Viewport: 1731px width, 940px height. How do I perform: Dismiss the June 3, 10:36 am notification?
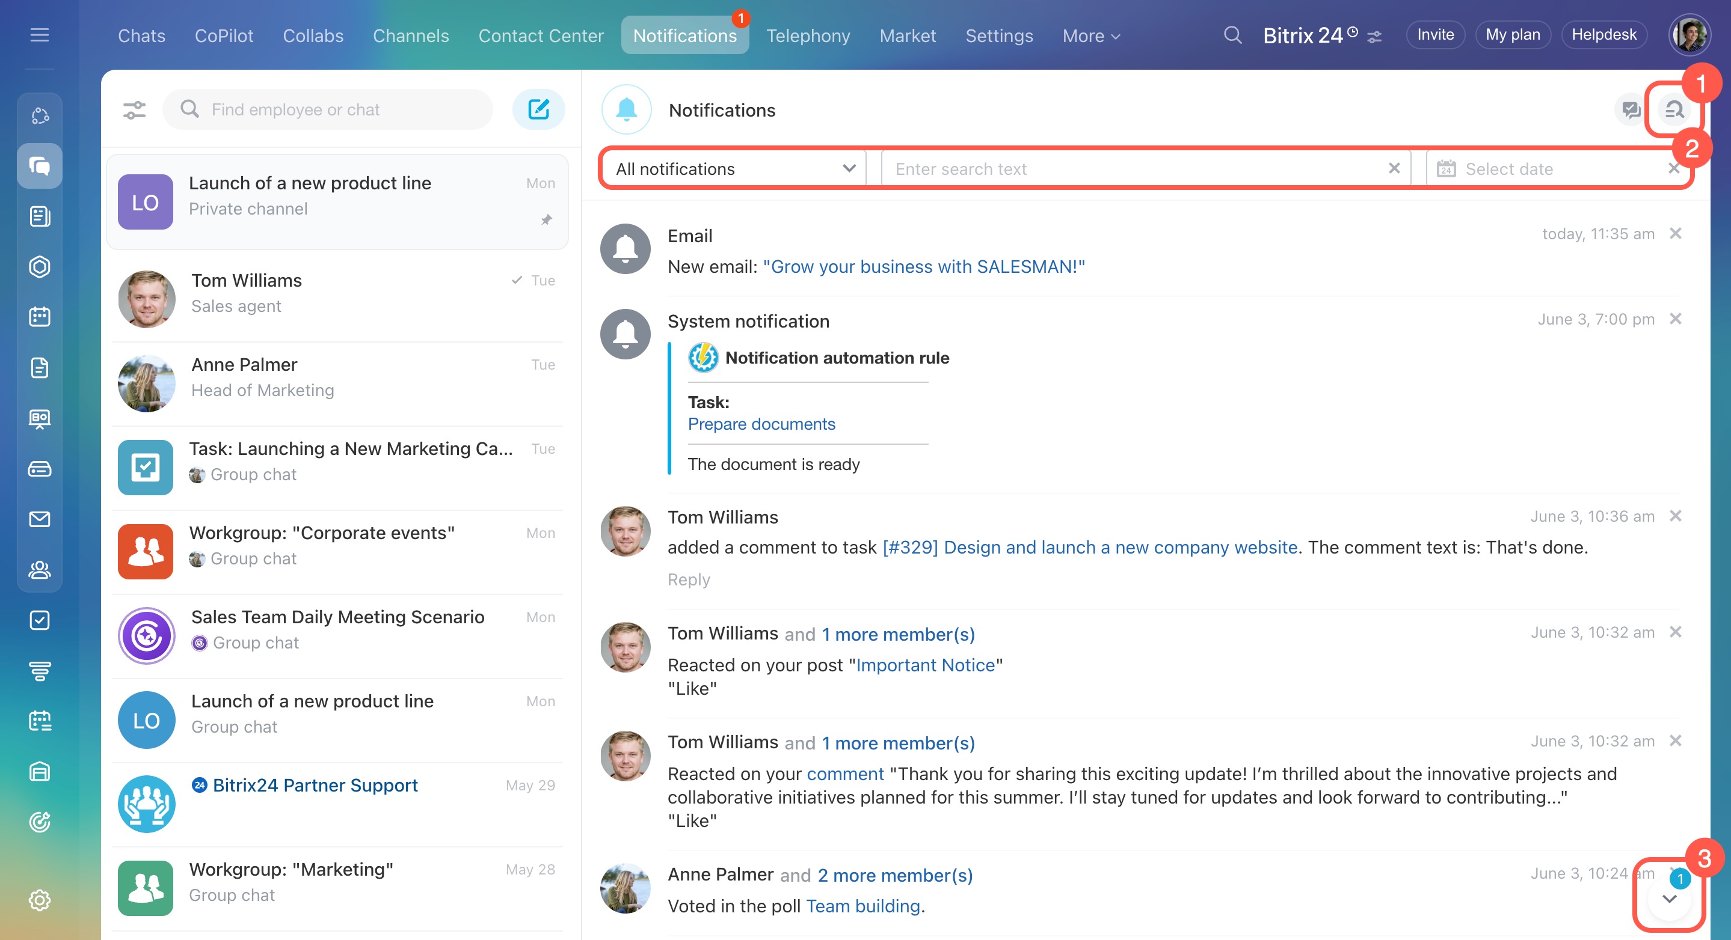[x=1676, y=516]
